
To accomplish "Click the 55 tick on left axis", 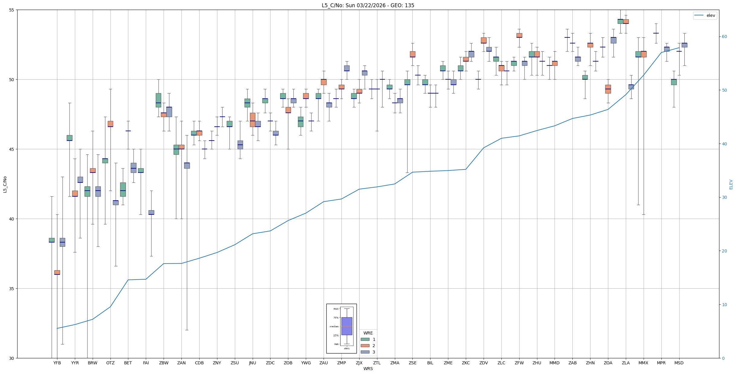I will coord(11,10).
